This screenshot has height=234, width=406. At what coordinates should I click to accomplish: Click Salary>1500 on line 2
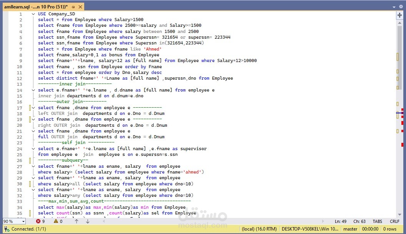point(129,20)
